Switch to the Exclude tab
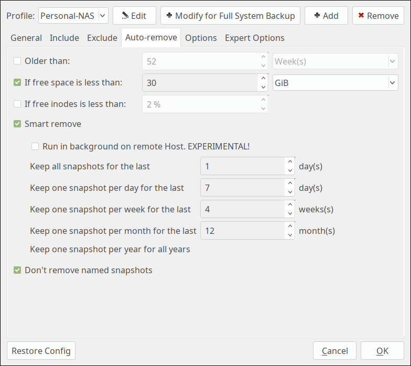This screenshot has width=411, height=366. [102, 38]
